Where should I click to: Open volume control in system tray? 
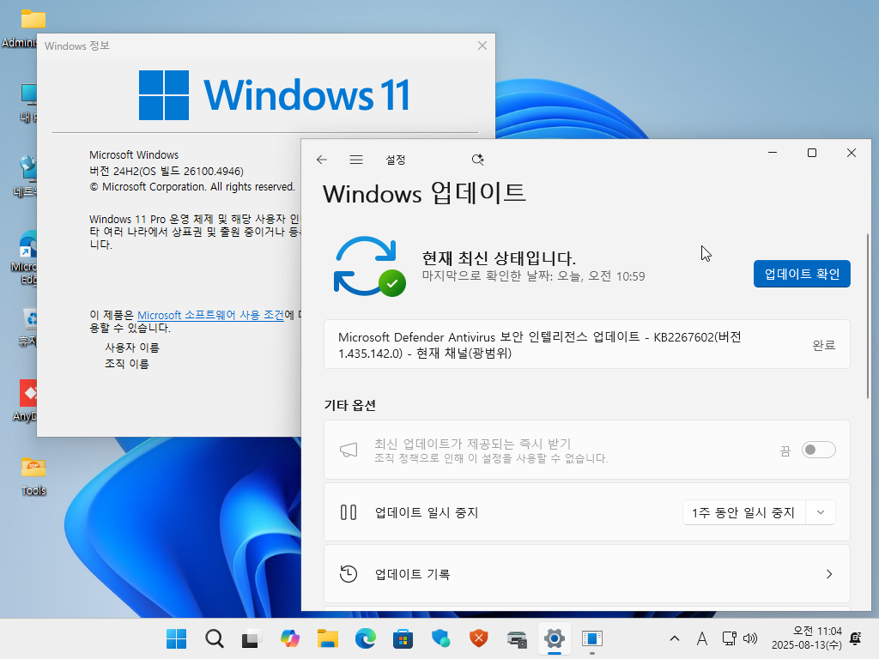(x=749, y=638)
